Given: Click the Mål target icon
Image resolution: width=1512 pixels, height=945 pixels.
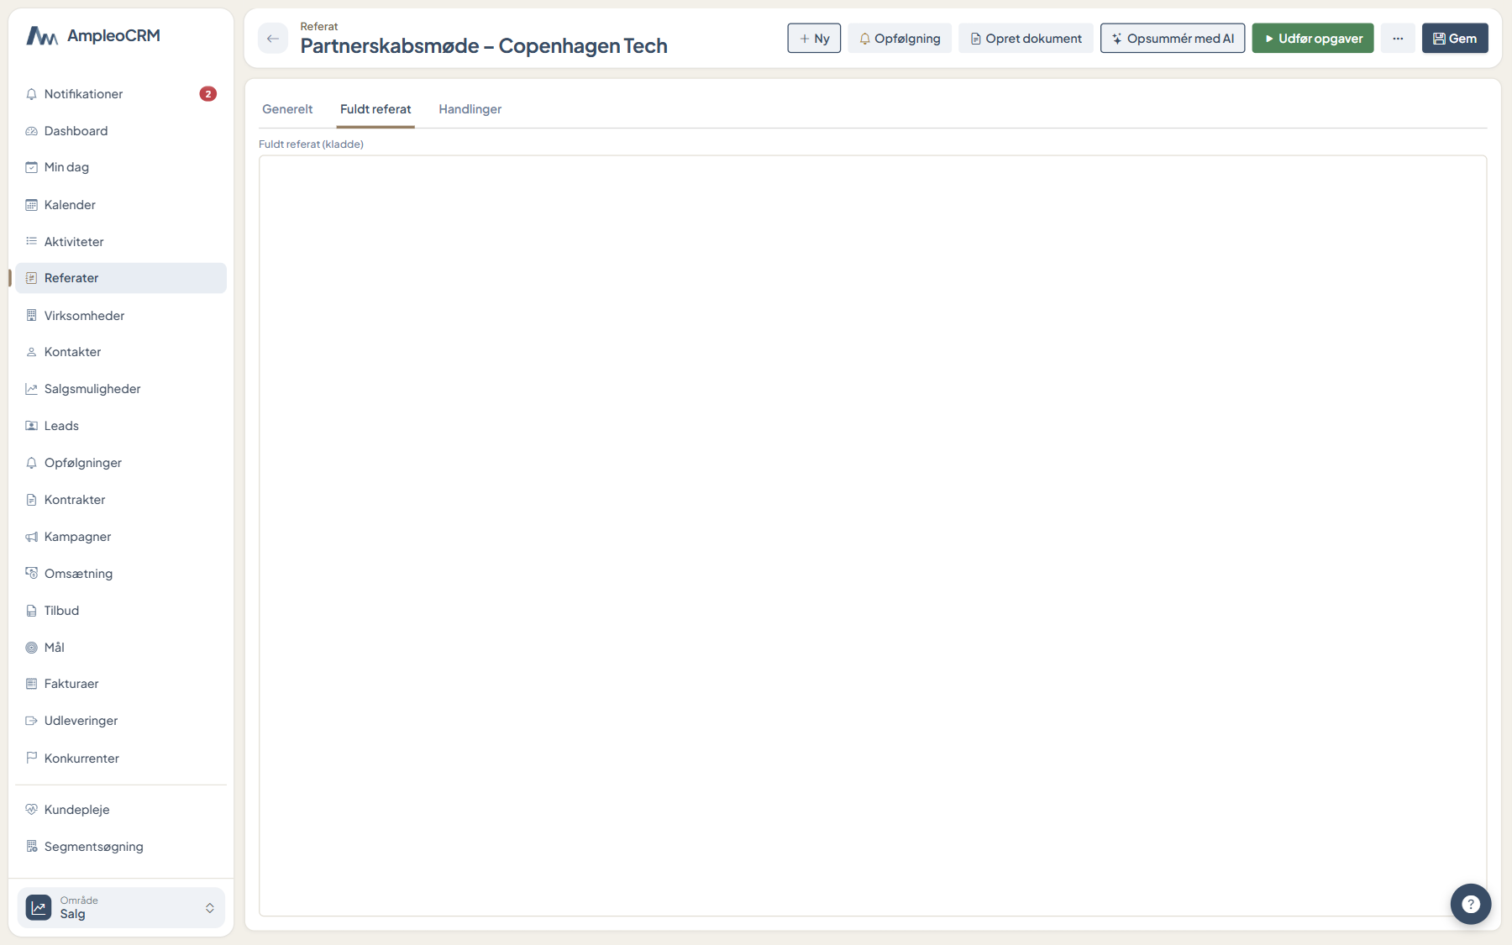Looking at the screenshot, I should [31, 648].
